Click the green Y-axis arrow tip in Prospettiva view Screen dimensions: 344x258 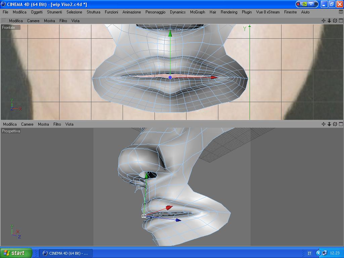(146, 175)
